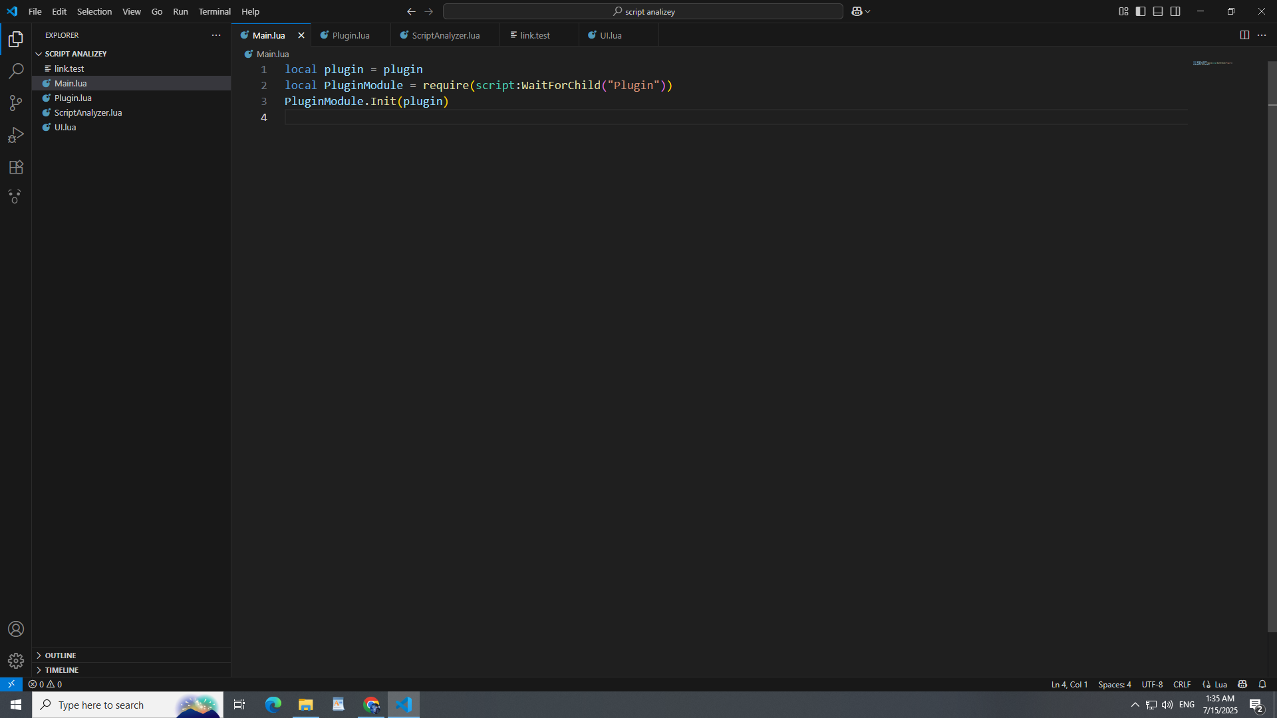Toggle the secondary side bar
This screenshot has height=718, width=1277.
1175,11
